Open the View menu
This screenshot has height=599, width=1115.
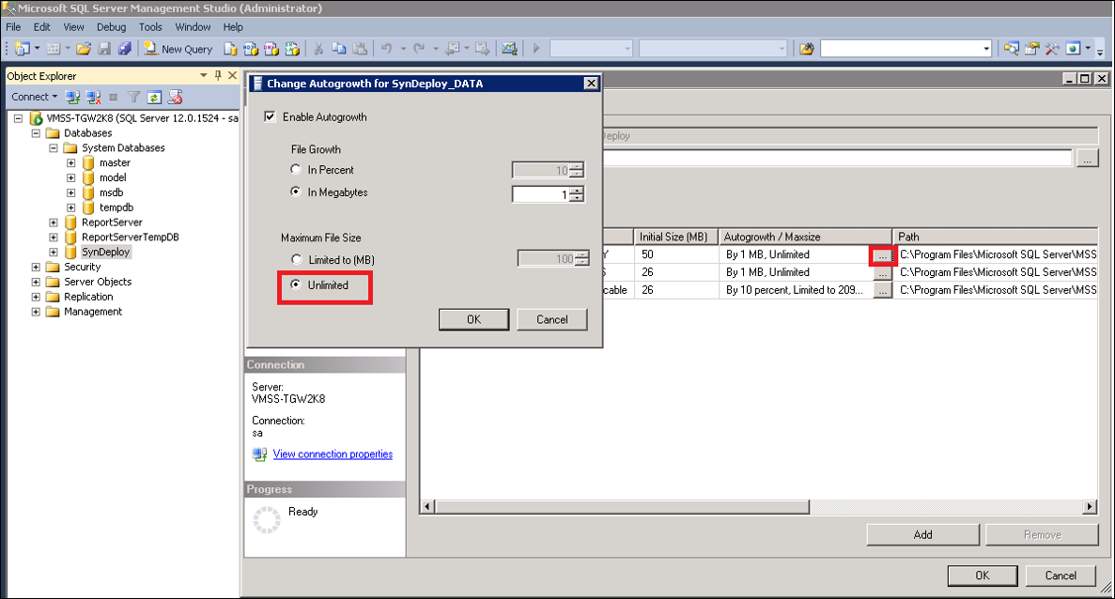tap(74, 27)
